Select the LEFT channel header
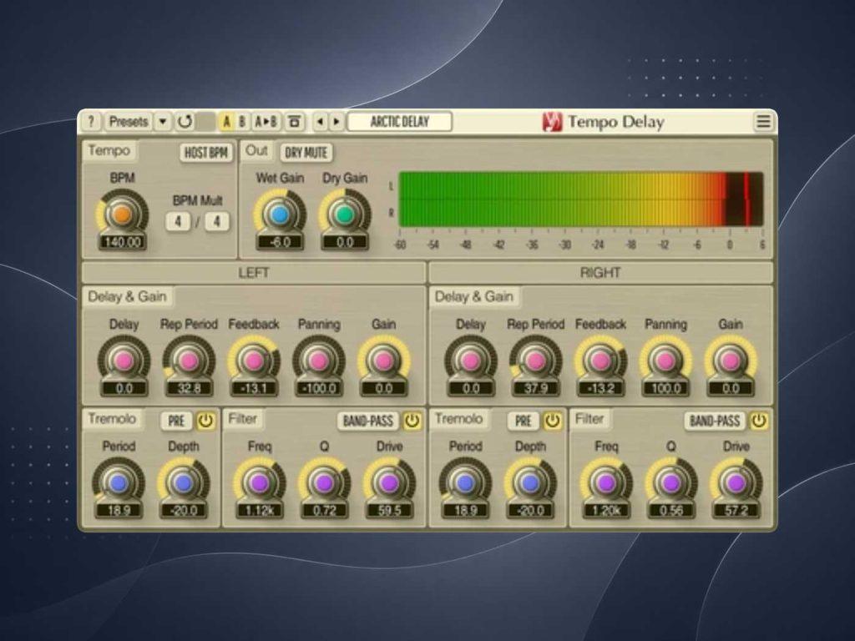The height and width of the screenshot is (641, 855). pyautogui.click(x=254, y=273)
